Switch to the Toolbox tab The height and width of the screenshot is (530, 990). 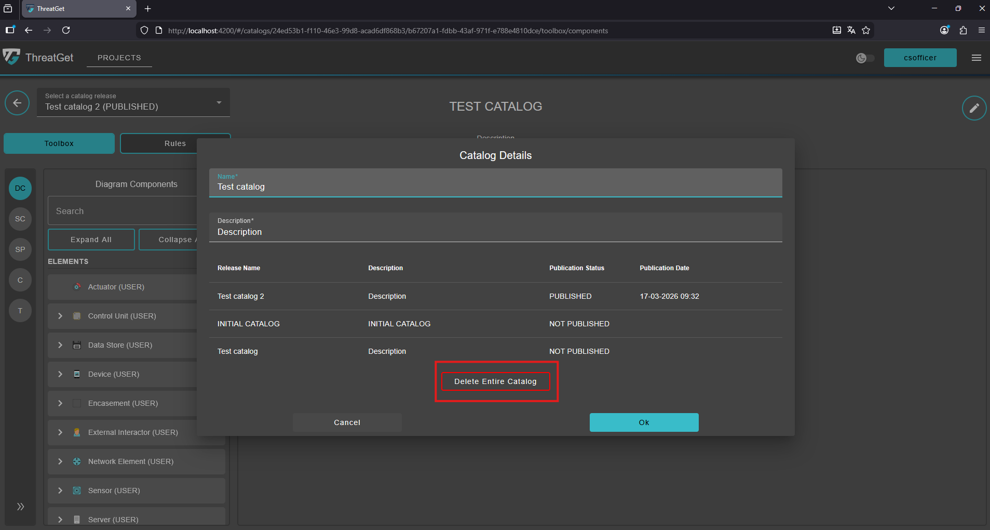coord(59,143)
